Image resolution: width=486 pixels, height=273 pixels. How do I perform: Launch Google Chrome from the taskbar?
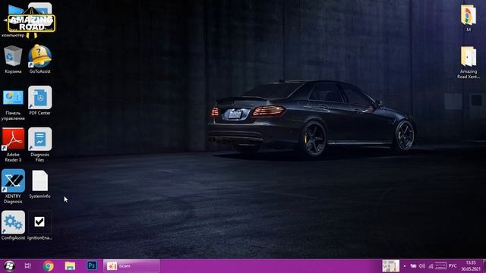[48, 266]
